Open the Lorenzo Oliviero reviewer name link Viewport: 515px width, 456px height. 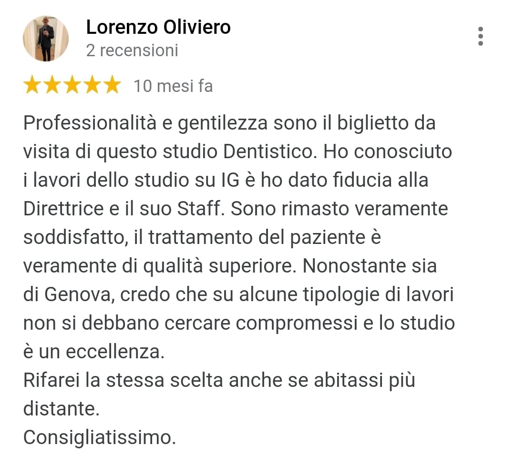(158, 27)
